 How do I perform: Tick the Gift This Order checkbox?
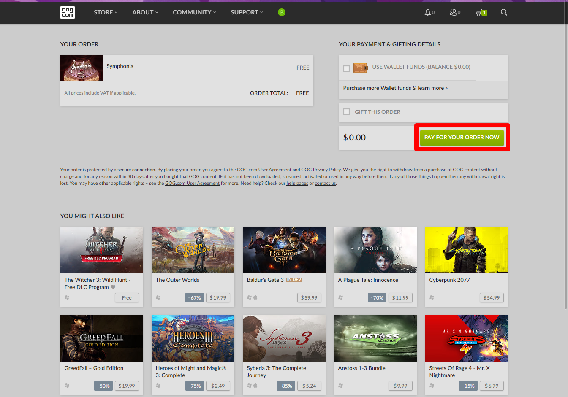(346, 112)
